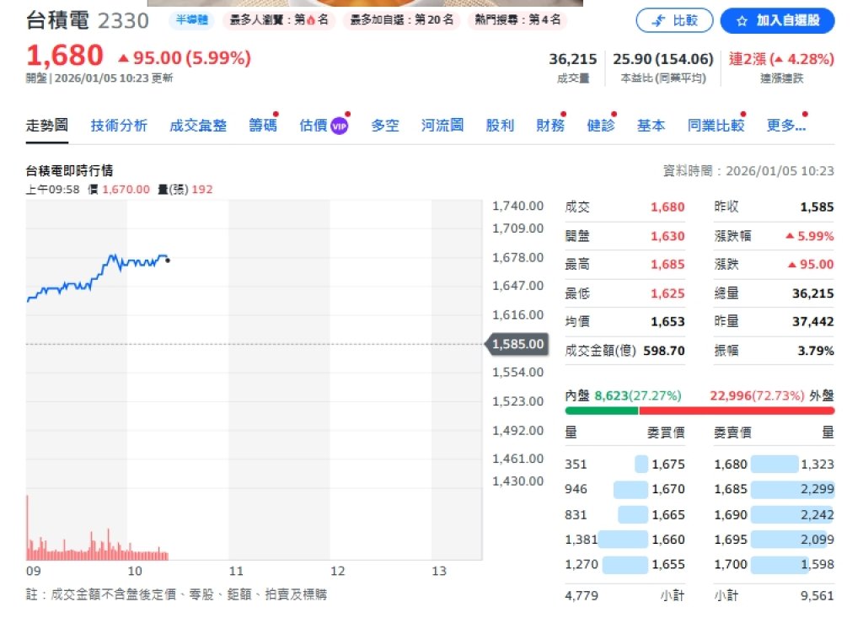The image size is (863, 618).
Task: Open the 成交彙整 tab
Action: (198, 126)
